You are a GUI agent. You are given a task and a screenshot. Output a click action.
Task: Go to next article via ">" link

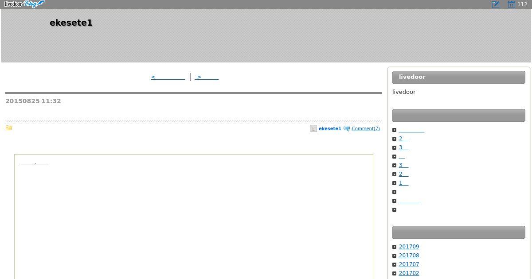[207, 77]
